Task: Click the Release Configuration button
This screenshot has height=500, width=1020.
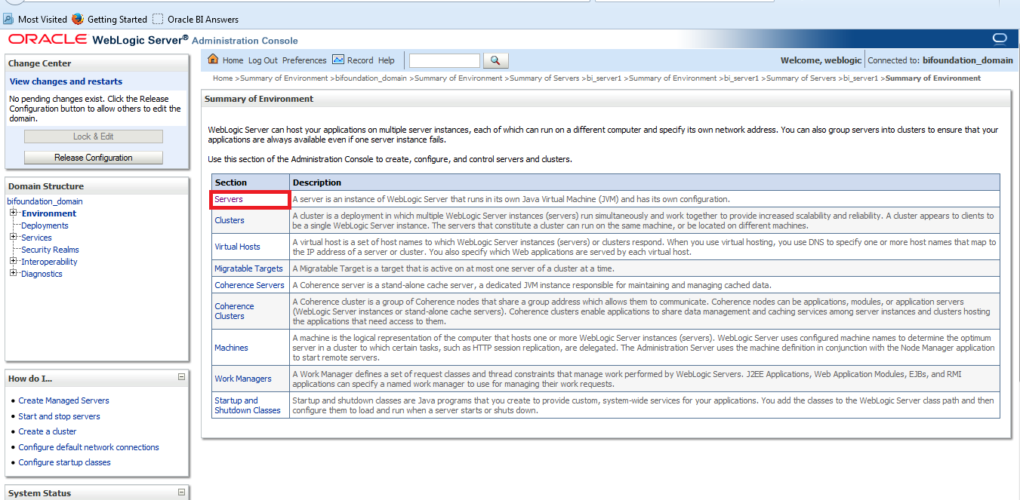Action: pos(94,158)
